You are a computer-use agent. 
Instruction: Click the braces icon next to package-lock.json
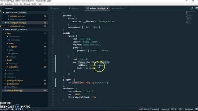tap(5, 80)
